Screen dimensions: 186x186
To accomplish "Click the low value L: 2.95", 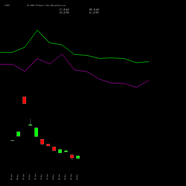I will [94, 13].
